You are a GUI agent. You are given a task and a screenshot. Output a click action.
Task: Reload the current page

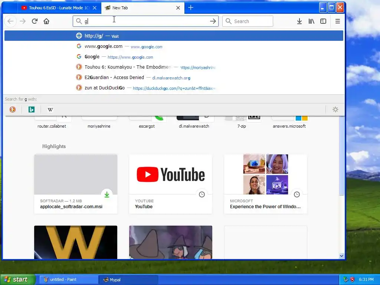tap(35, 21)
